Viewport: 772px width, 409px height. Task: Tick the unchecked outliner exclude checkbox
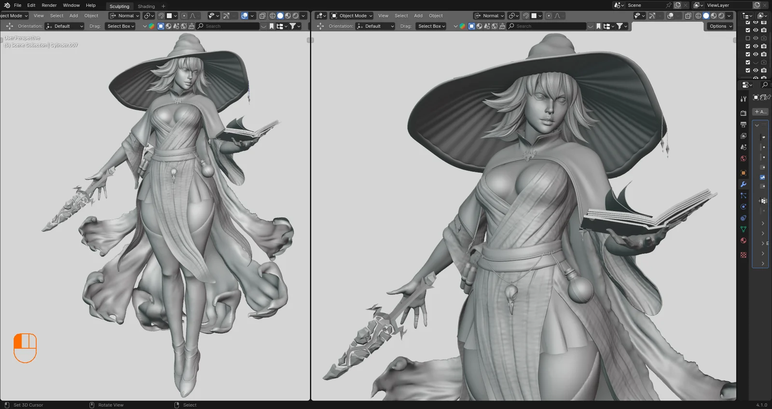748,38
